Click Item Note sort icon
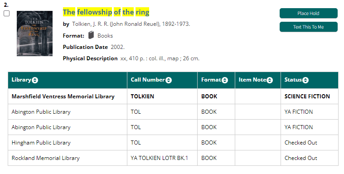This screenshot has width=344, height=174. [270, 80]
